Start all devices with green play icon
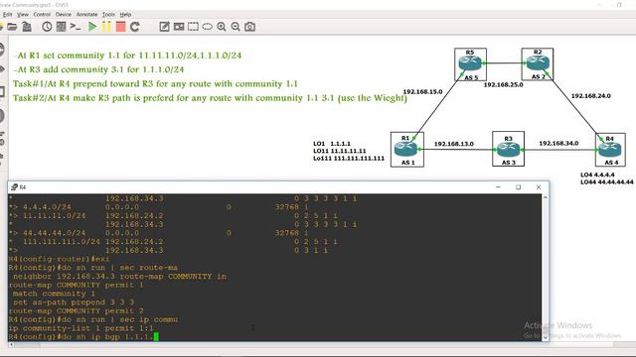This screenshot has width=636, height=357. pos(92,27)
